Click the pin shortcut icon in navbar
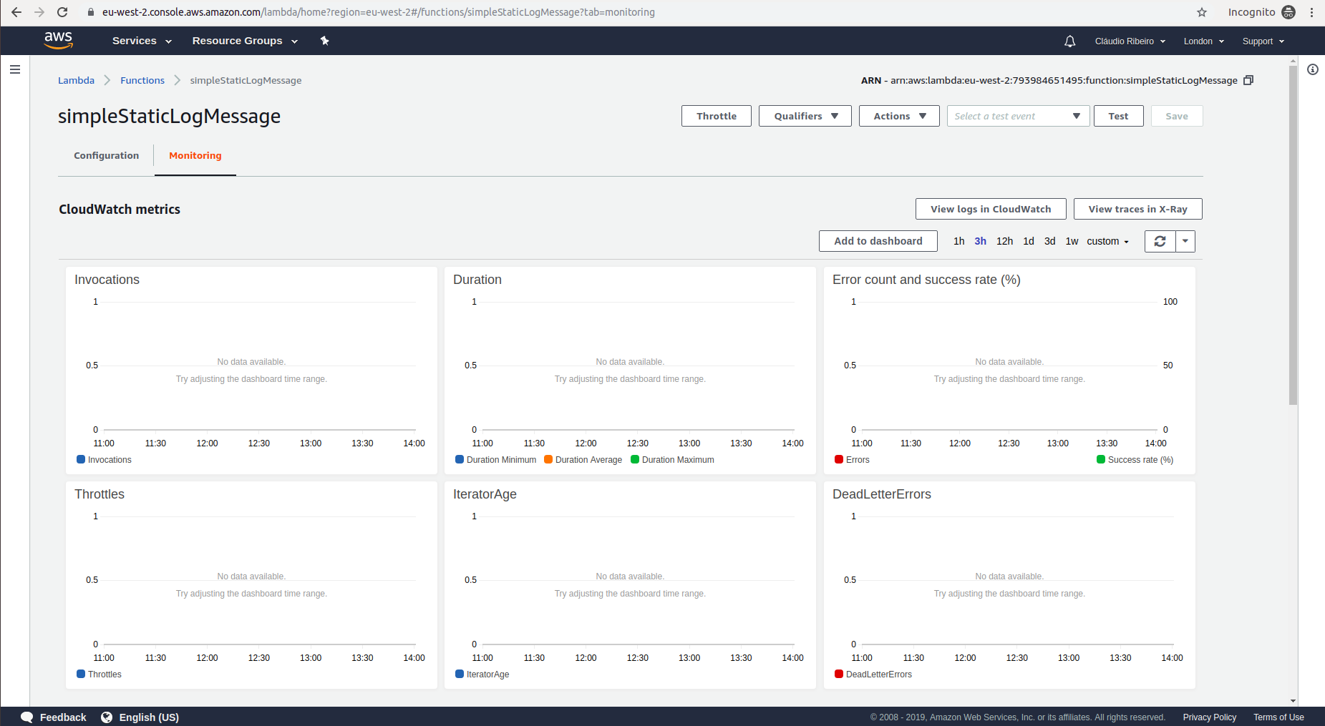 (x=324, y=41)
